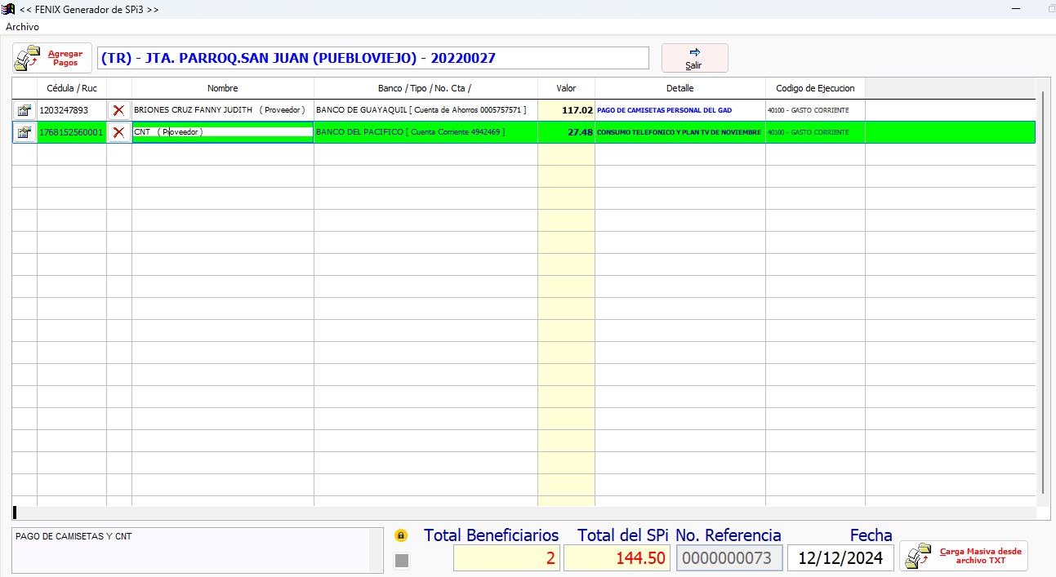
Task: Click the Total Beneficiarios value box
Action: coord(506,558)
